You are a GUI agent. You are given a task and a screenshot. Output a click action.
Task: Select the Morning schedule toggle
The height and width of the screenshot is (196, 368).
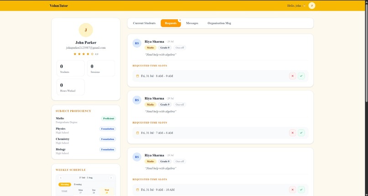(x=64, y=185)
